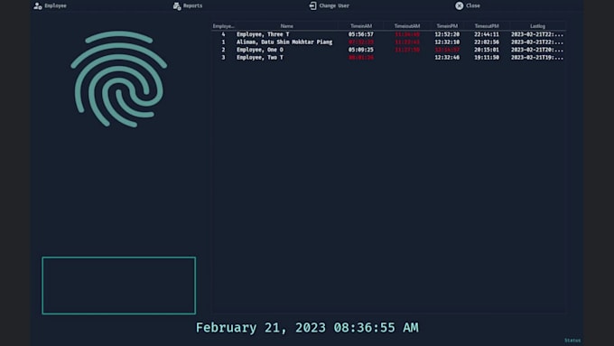Click the Lastlog cell 2023-02-21T19

(537, 58)
